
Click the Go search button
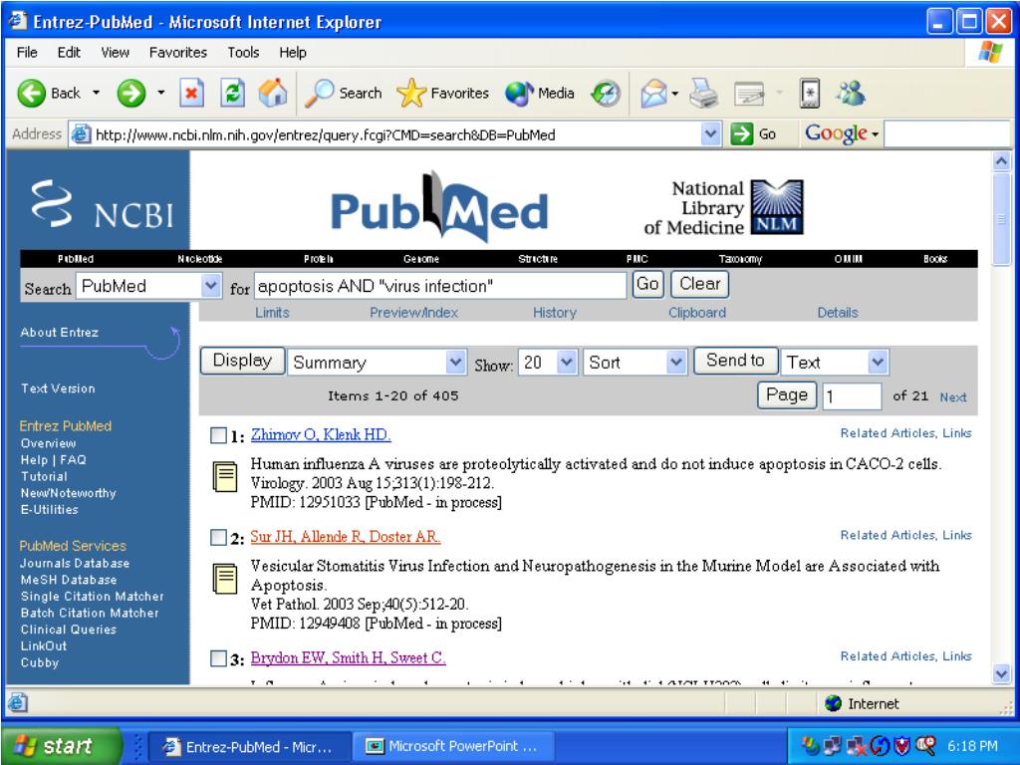tap(647, 284)
